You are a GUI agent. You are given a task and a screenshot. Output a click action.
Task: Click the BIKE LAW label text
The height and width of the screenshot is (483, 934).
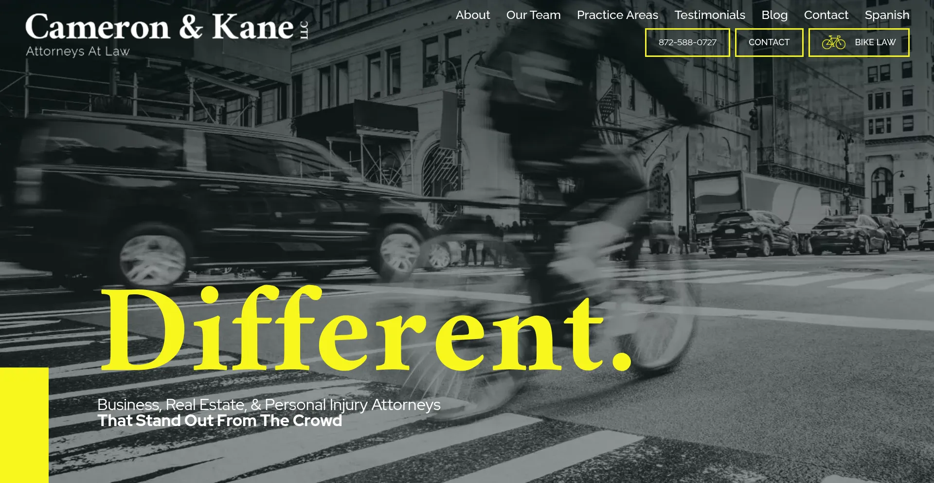click(875, 42)
